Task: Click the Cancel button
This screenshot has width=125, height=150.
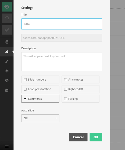Action: pyautogui.click(x=78, y=137)
